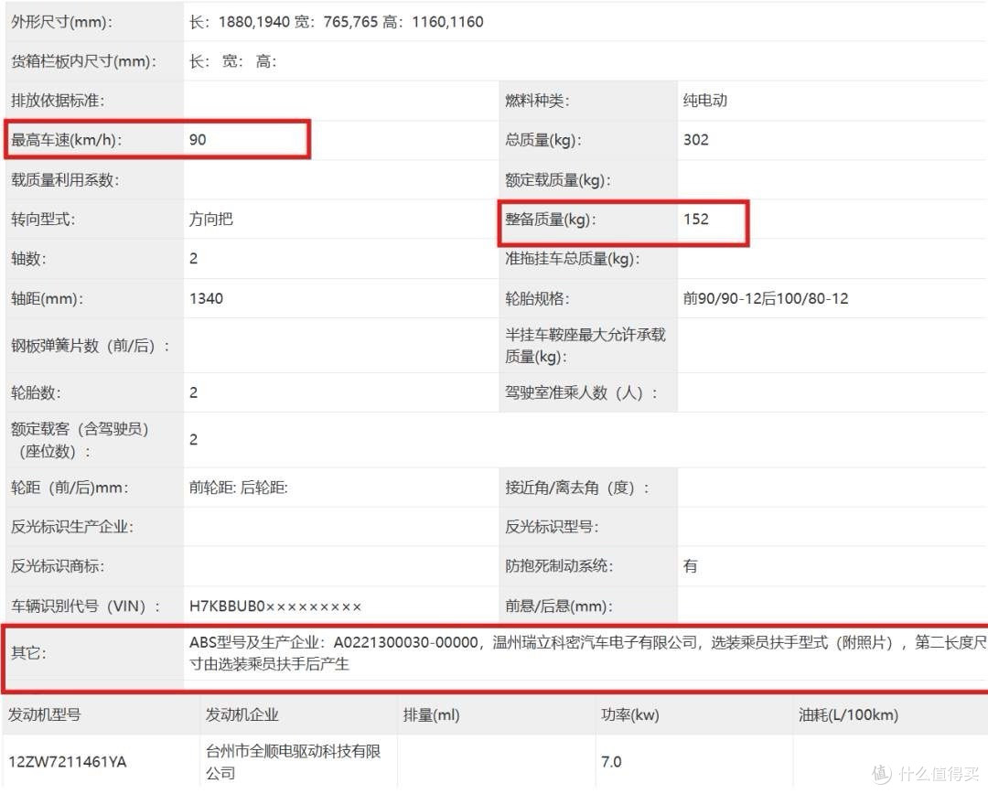
Task: Click the '总质量(kg):' label
Action: coord(543,140)
